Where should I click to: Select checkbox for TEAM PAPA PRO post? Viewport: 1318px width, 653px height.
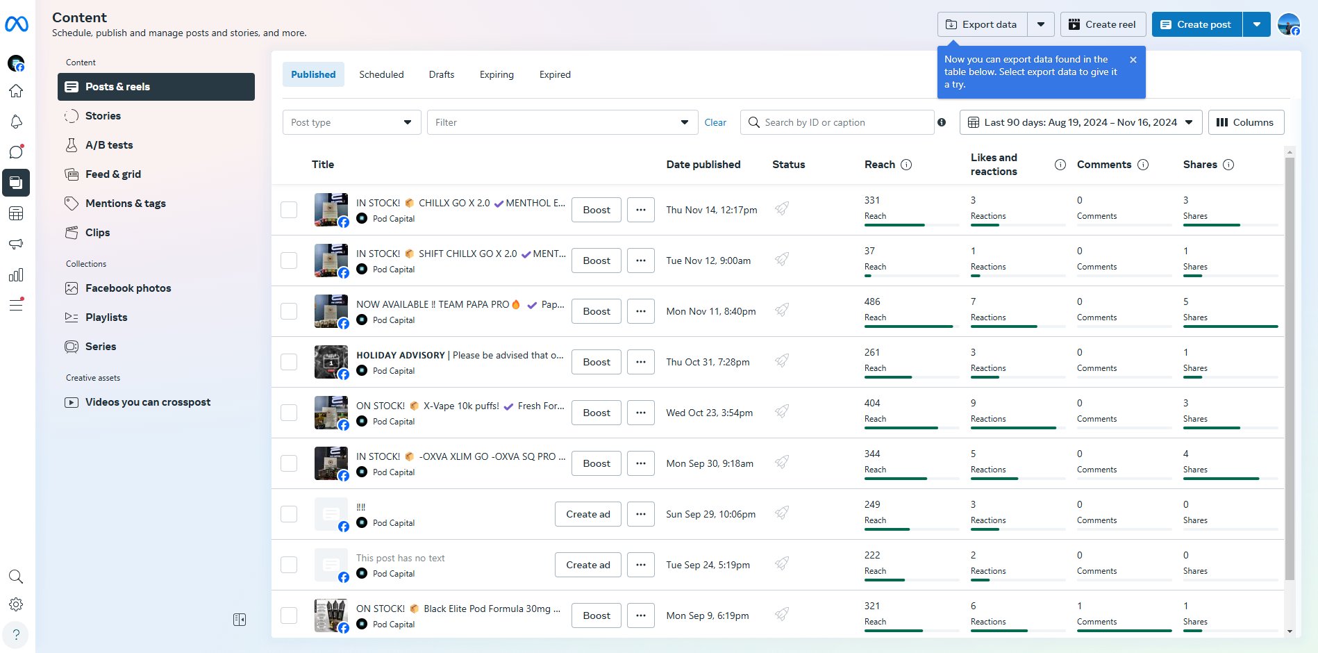(x=289, y=311)
